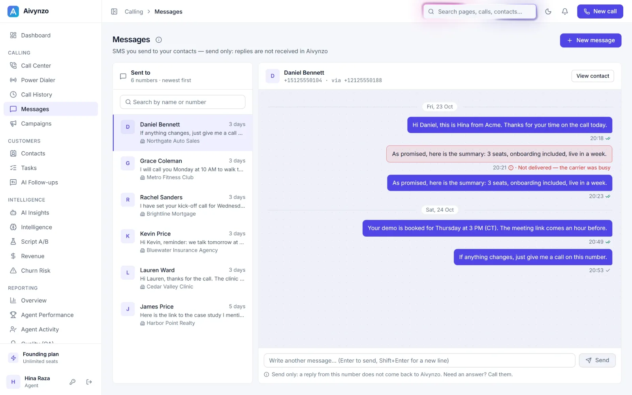The height and width of the screenshot is (395, 632).
Task: Open Grace Coleman conversation
Action: (x=183, y=169)
